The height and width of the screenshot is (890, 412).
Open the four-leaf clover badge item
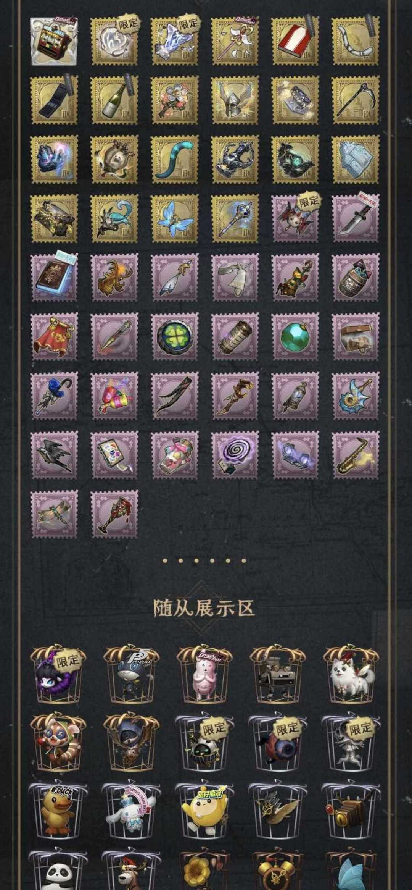pyautogui.click(x=175, y=337)
